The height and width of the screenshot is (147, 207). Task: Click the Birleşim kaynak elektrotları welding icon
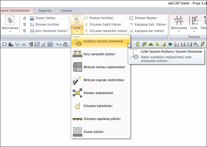pos(77,80)
